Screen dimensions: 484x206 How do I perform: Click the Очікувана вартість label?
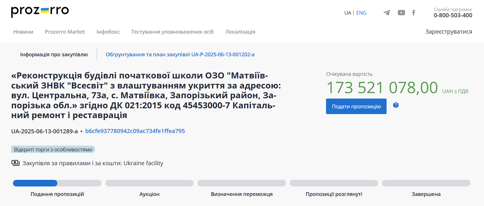click(349, 74)
